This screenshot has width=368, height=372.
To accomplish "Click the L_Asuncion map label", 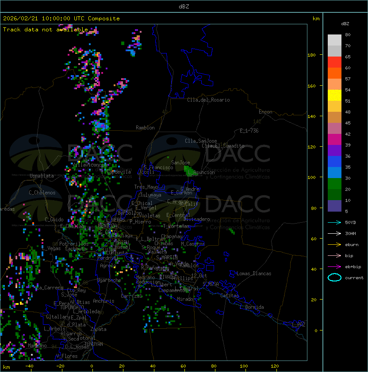I will click(201, 172).
